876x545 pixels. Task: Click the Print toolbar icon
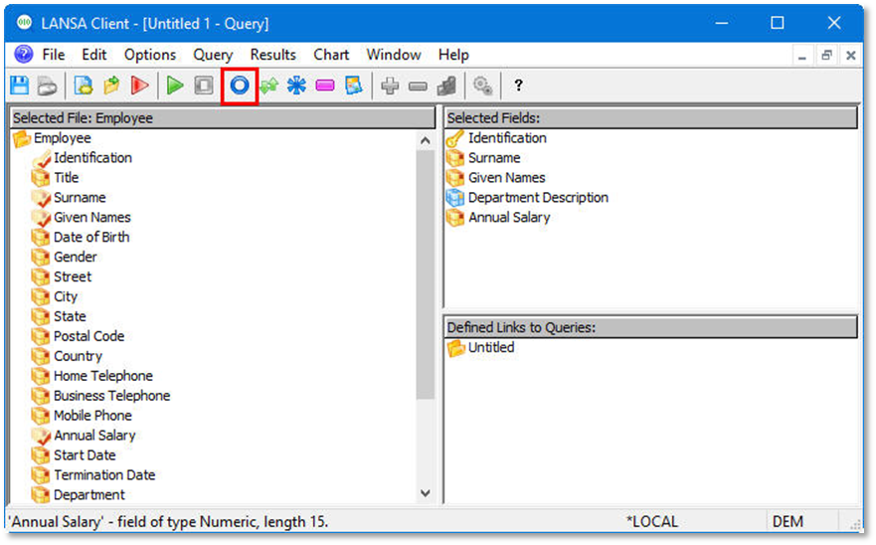tap(48, 86)
